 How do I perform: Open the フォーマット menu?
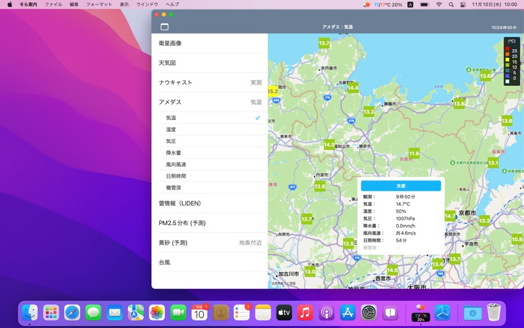(99, 5)
